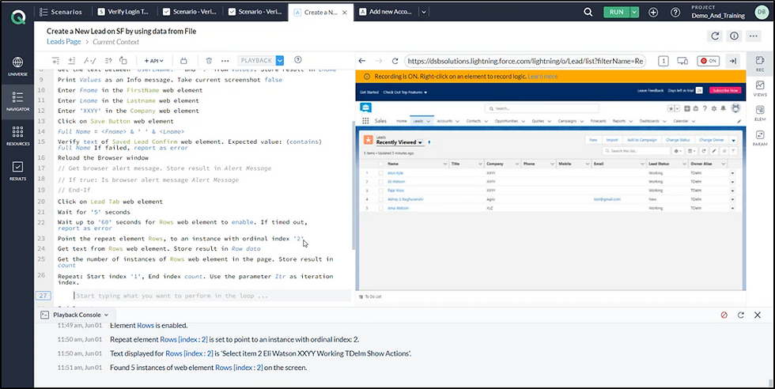Open scenario info icon

click(x=734, y=36)
